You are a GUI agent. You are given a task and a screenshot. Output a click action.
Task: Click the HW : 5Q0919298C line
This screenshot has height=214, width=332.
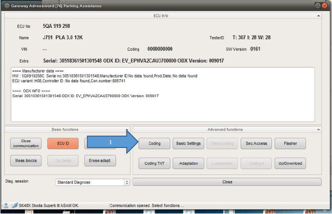(x=105, y=76)
